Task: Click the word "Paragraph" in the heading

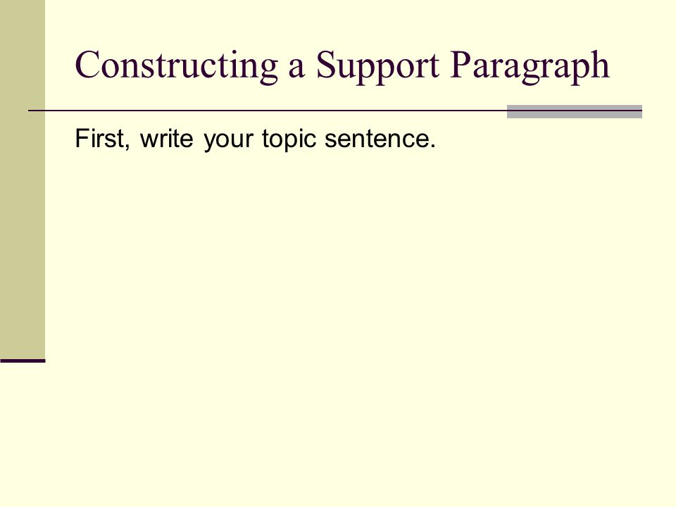Action: pos(530,67)
